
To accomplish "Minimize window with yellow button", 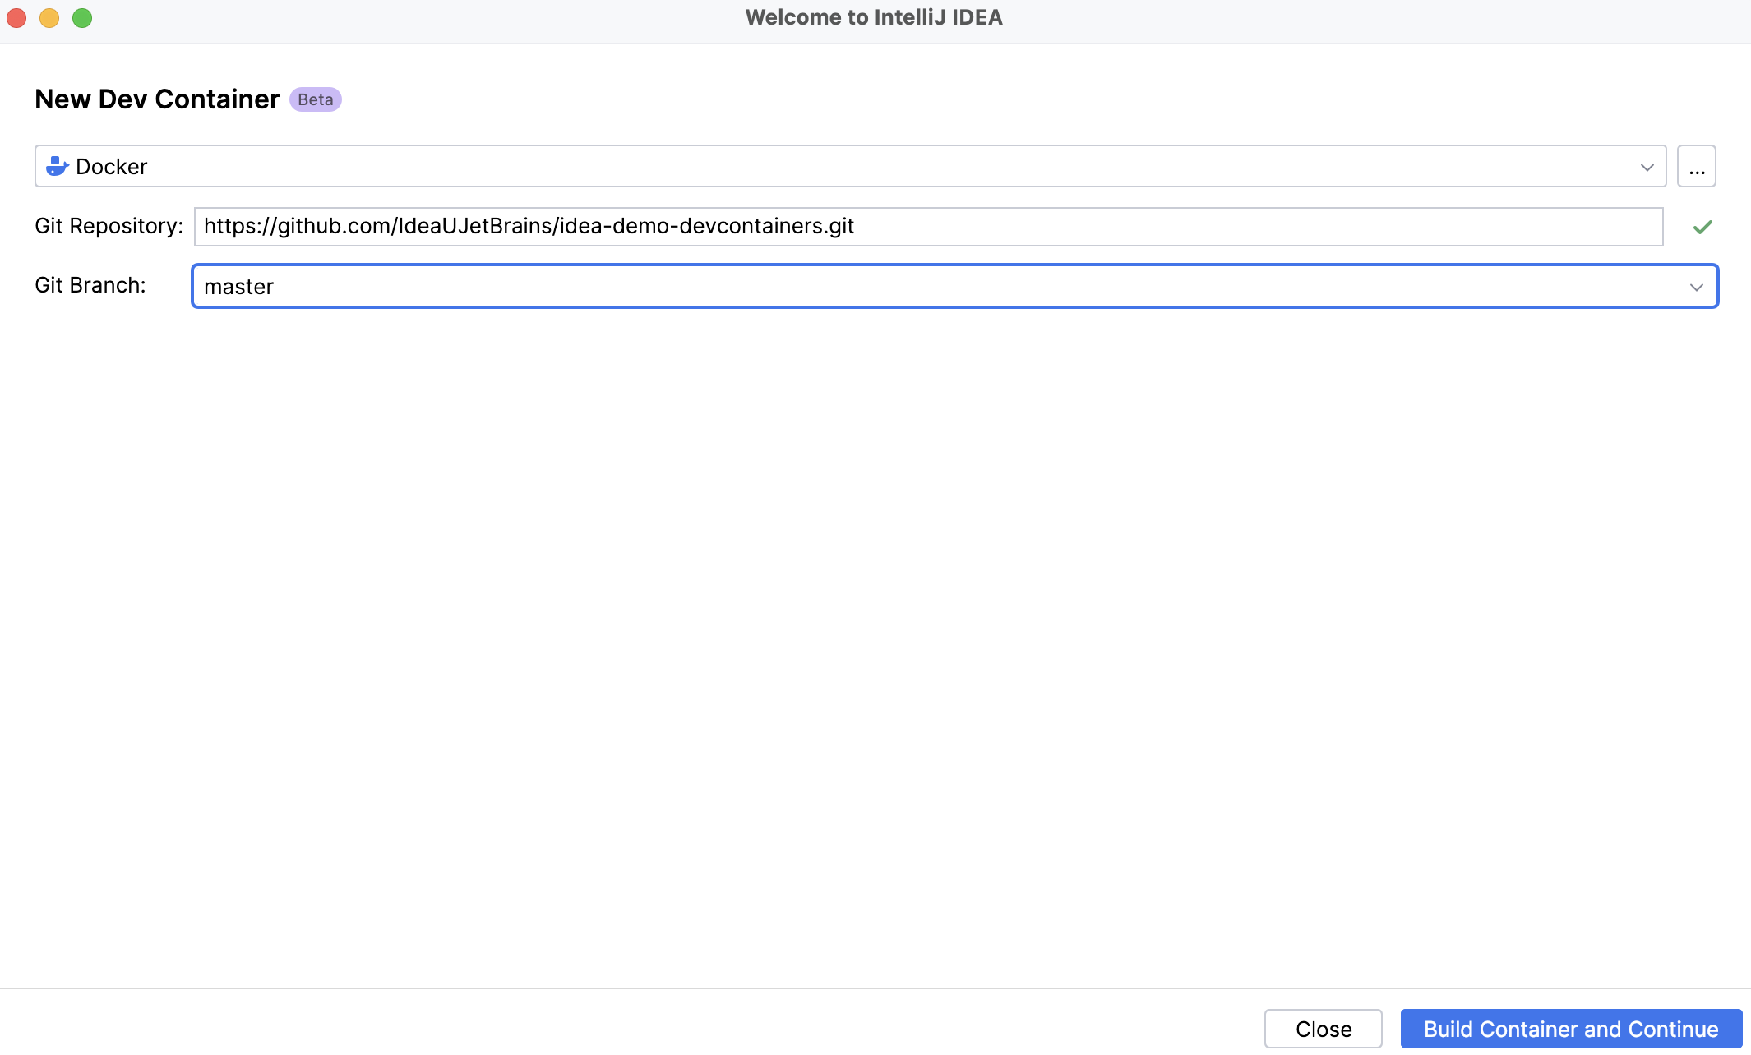I will click(x=49, y=18).
